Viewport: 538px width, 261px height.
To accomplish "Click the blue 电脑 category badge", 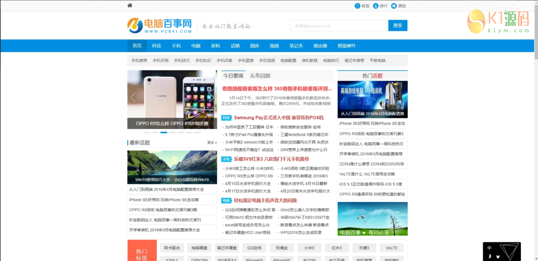I will pyautogui.click(x=226, y=200).
